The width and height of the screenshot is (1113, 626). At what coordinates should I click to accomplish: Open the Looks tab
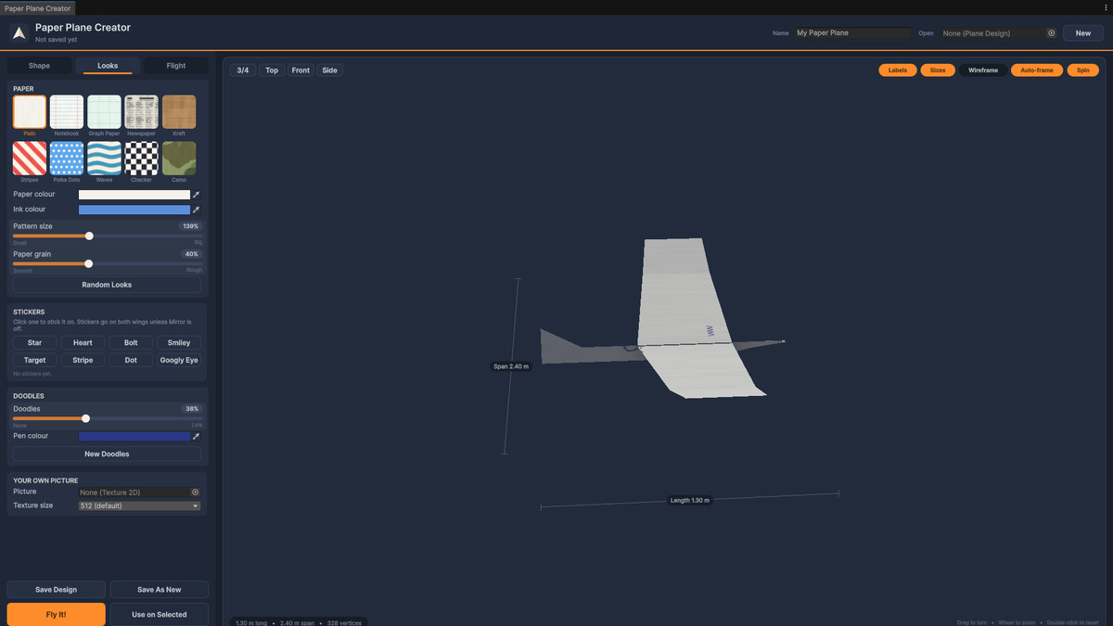point(108,66)
